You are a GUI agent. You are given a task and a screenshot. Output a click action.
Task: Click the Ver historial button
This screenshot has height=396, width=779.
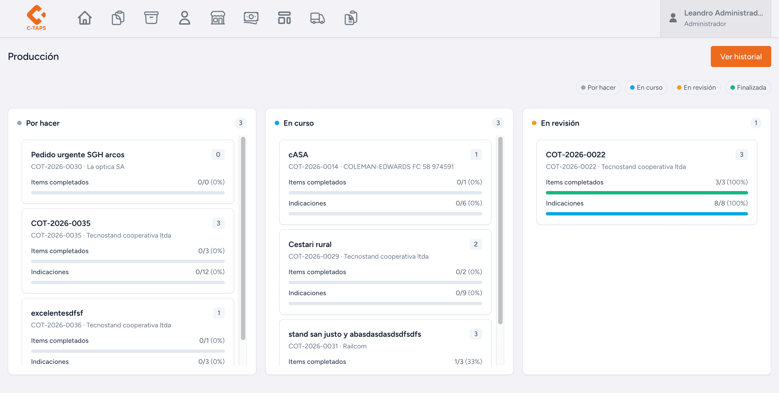click(740, 56)
